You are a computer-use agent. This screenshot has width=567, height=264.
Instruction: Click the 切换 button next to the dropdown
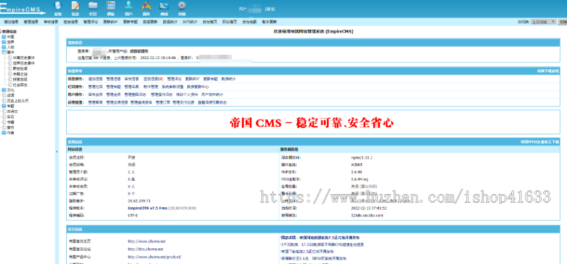tap(563, 21)
